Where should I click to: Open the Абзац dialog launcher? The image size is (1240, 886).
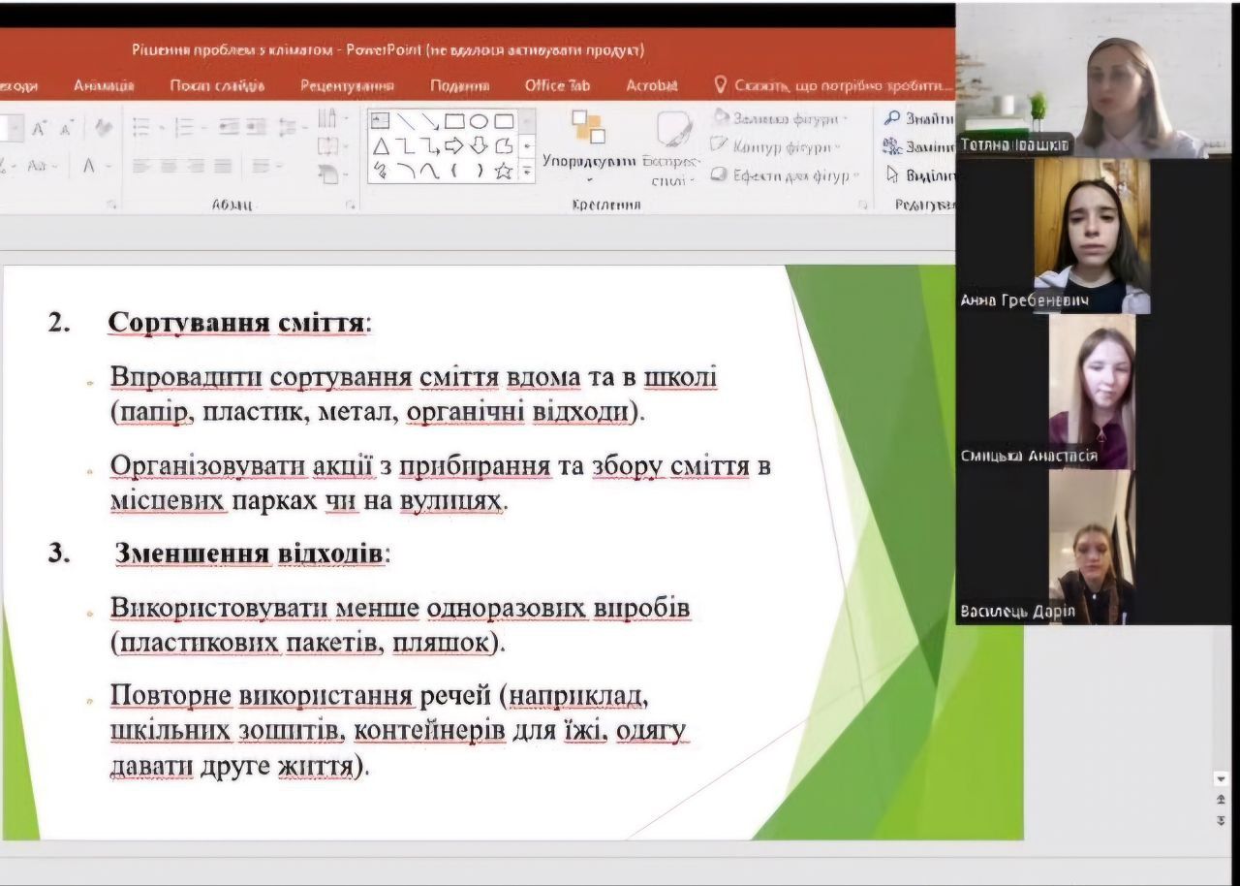(351, 205)
